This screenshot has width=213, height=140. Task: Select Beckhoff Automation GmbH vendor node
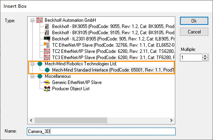pos(70,20)
